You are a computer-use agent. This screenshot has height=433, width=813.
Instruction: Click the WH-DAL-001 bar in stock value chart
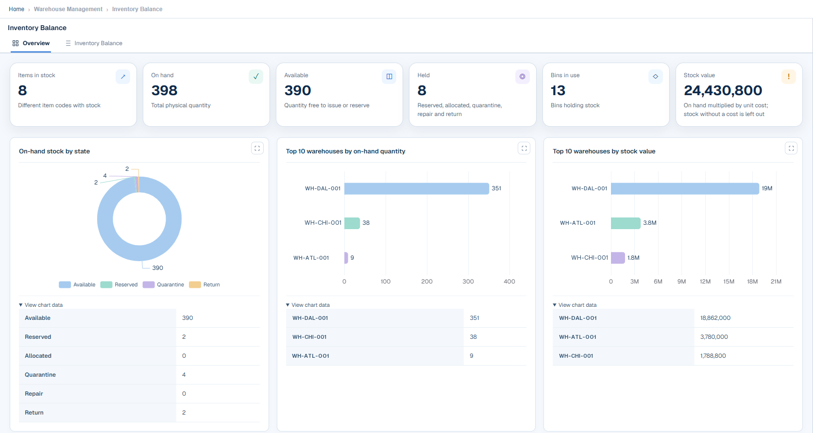pos(685,188)
